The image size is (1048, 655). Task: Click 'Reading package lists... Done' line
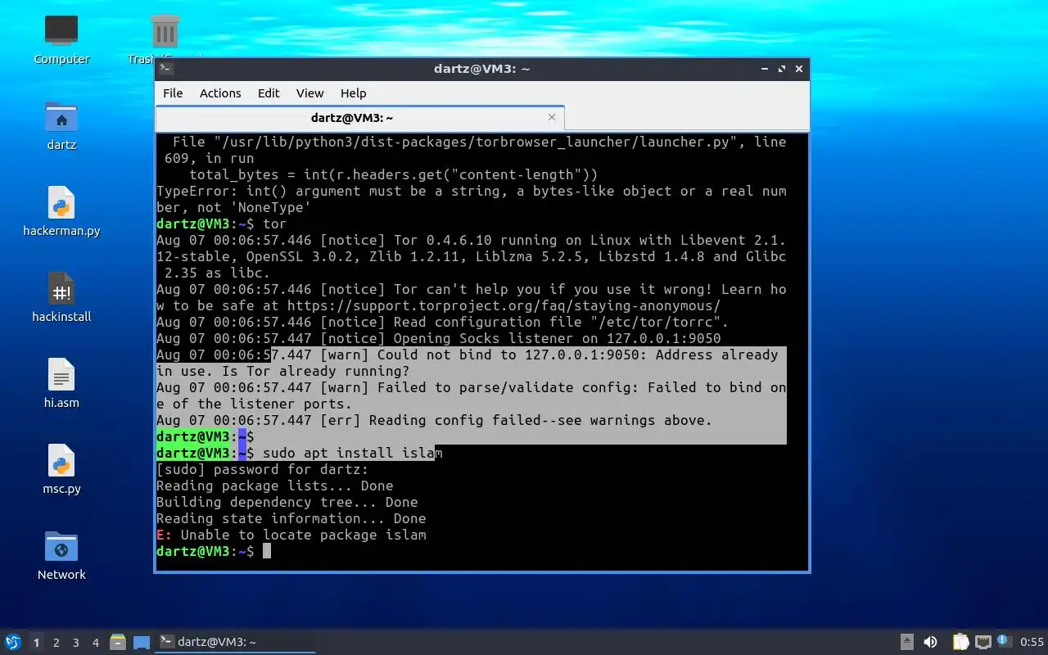(275, 486)
